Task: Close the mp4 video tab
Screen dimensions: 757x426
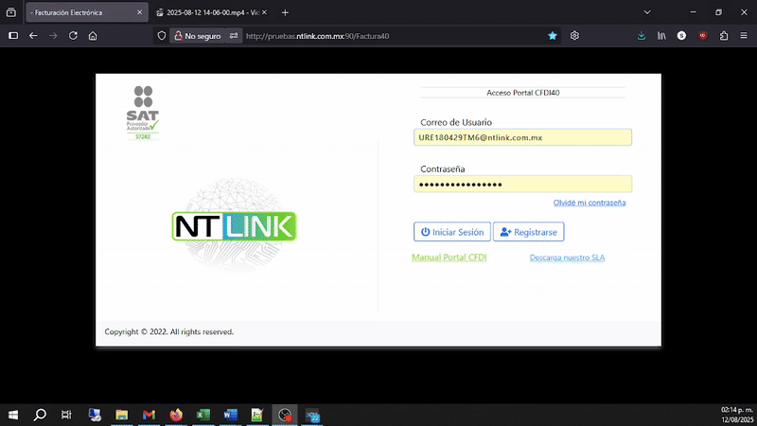Action: pos(264,12)
